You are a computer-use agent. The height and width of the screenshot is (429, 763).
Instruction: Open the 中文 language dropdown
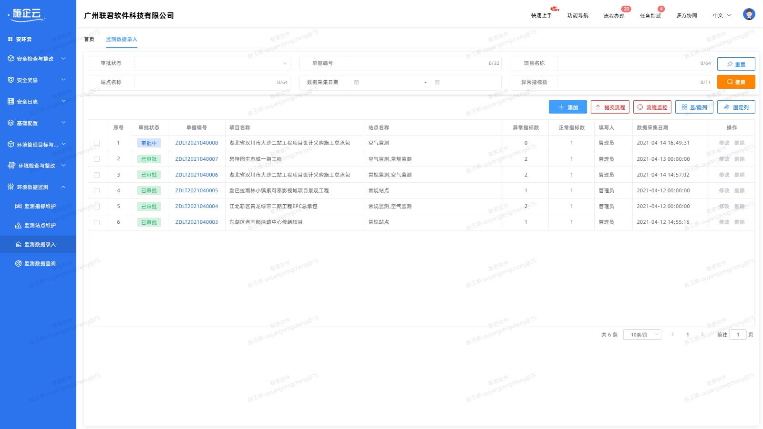722,15
